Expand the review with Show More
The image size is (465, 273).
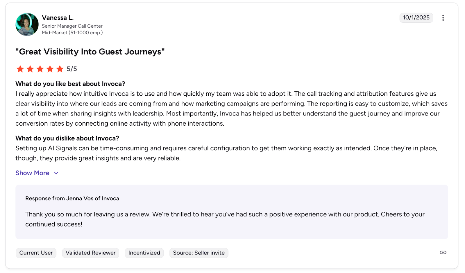point(32,173)
